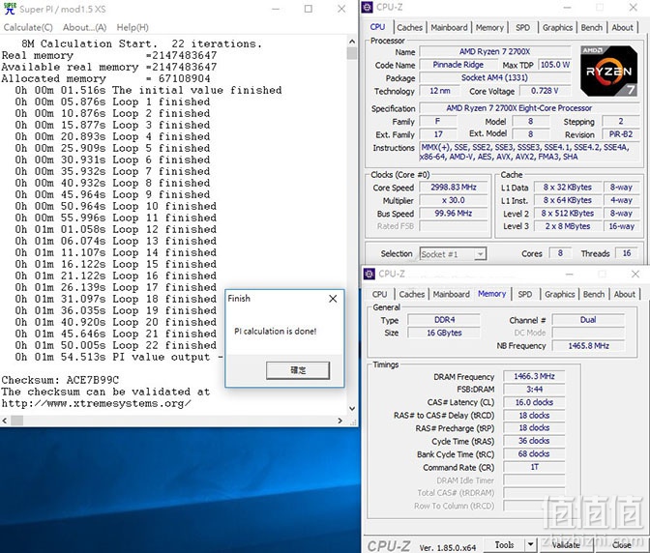This screenshot has height=553, width=650.
Task: Switch to Memory tab in upper CPU-Z window
Action: click(489, 27)
